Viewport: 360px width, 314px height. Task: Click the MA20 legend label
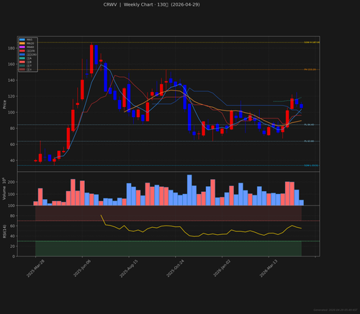pos(30,43)
